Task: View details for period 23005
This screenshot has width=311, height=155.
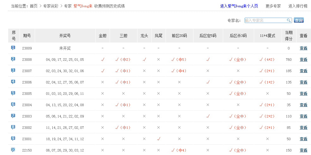Action: point(303,94)
